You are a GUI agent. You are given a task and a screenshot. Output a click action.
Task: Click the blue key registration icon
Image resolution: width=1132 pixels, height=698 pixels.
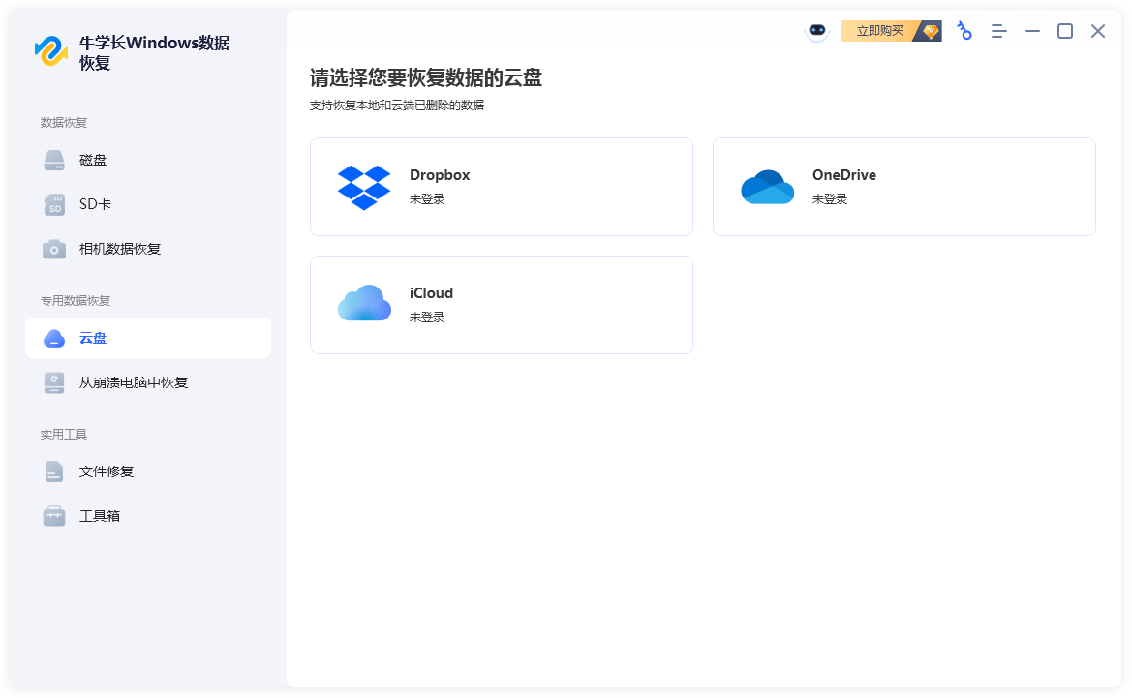coord(964,31)
